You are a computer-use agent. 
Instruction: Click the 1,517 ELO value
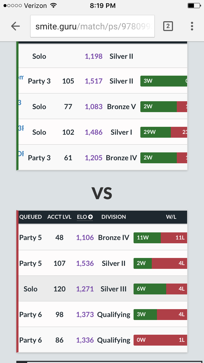click(x=94, y=81)
